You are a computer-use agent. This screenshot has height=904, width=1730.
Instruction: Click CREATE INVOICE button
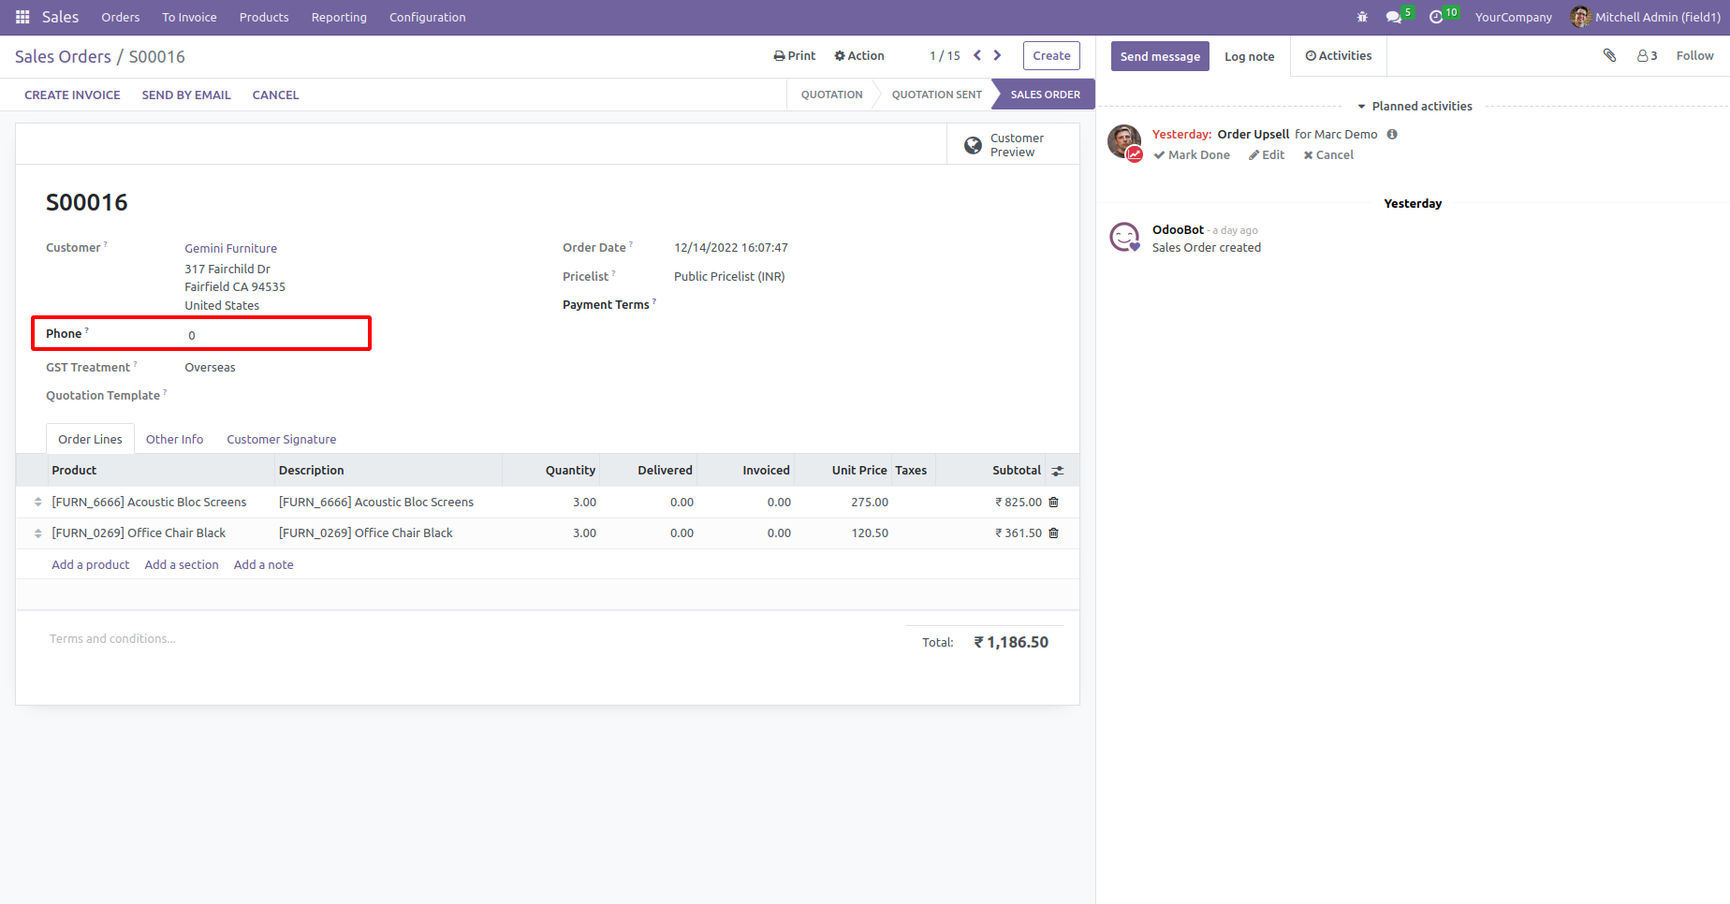(72, 95)
